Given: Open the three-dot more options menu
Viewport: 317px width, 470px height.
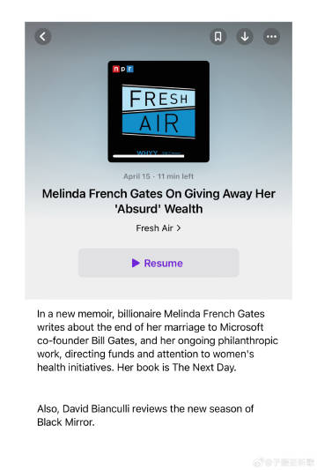Looking at the screenshot, I should point(271,37).
